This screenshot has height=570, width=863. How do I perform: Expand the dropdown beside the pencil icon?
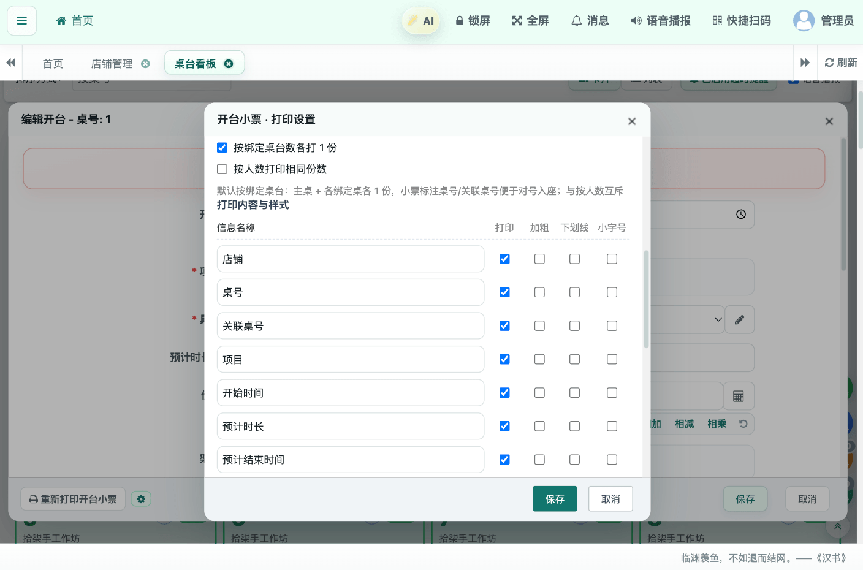point(718,320)
